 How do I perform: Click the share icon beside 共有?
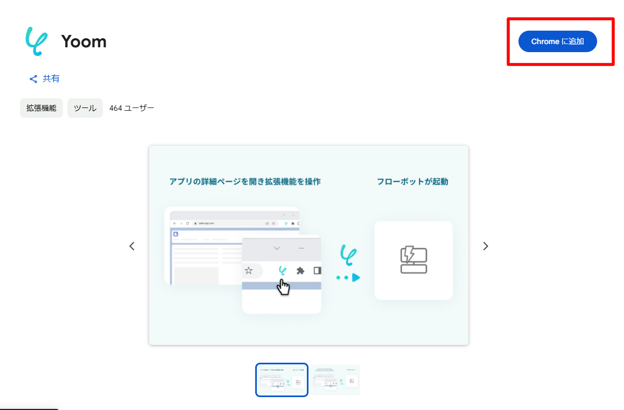coord(33,79)
